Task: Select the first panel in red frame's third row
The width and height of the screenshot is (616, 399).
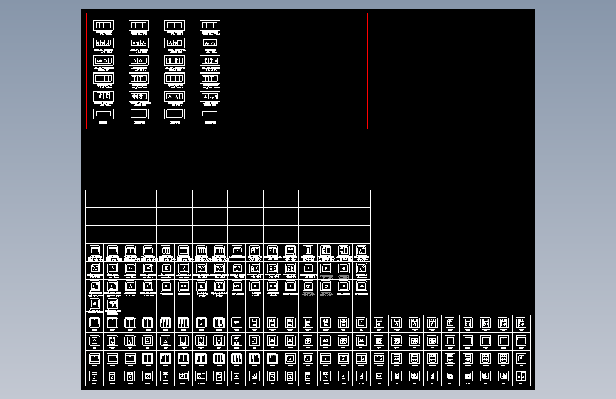Action: click(x=103, y=60)
